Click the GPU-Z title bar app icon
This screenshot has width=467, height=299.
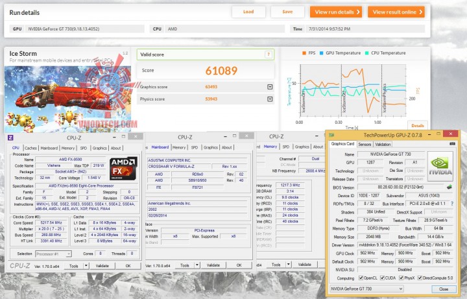pyautogui.click(x=331, y=135)
